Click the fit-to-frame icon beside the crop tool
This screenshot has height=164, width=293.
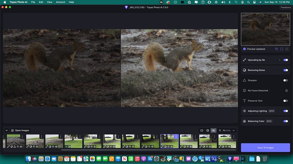(x=282, y=49)
